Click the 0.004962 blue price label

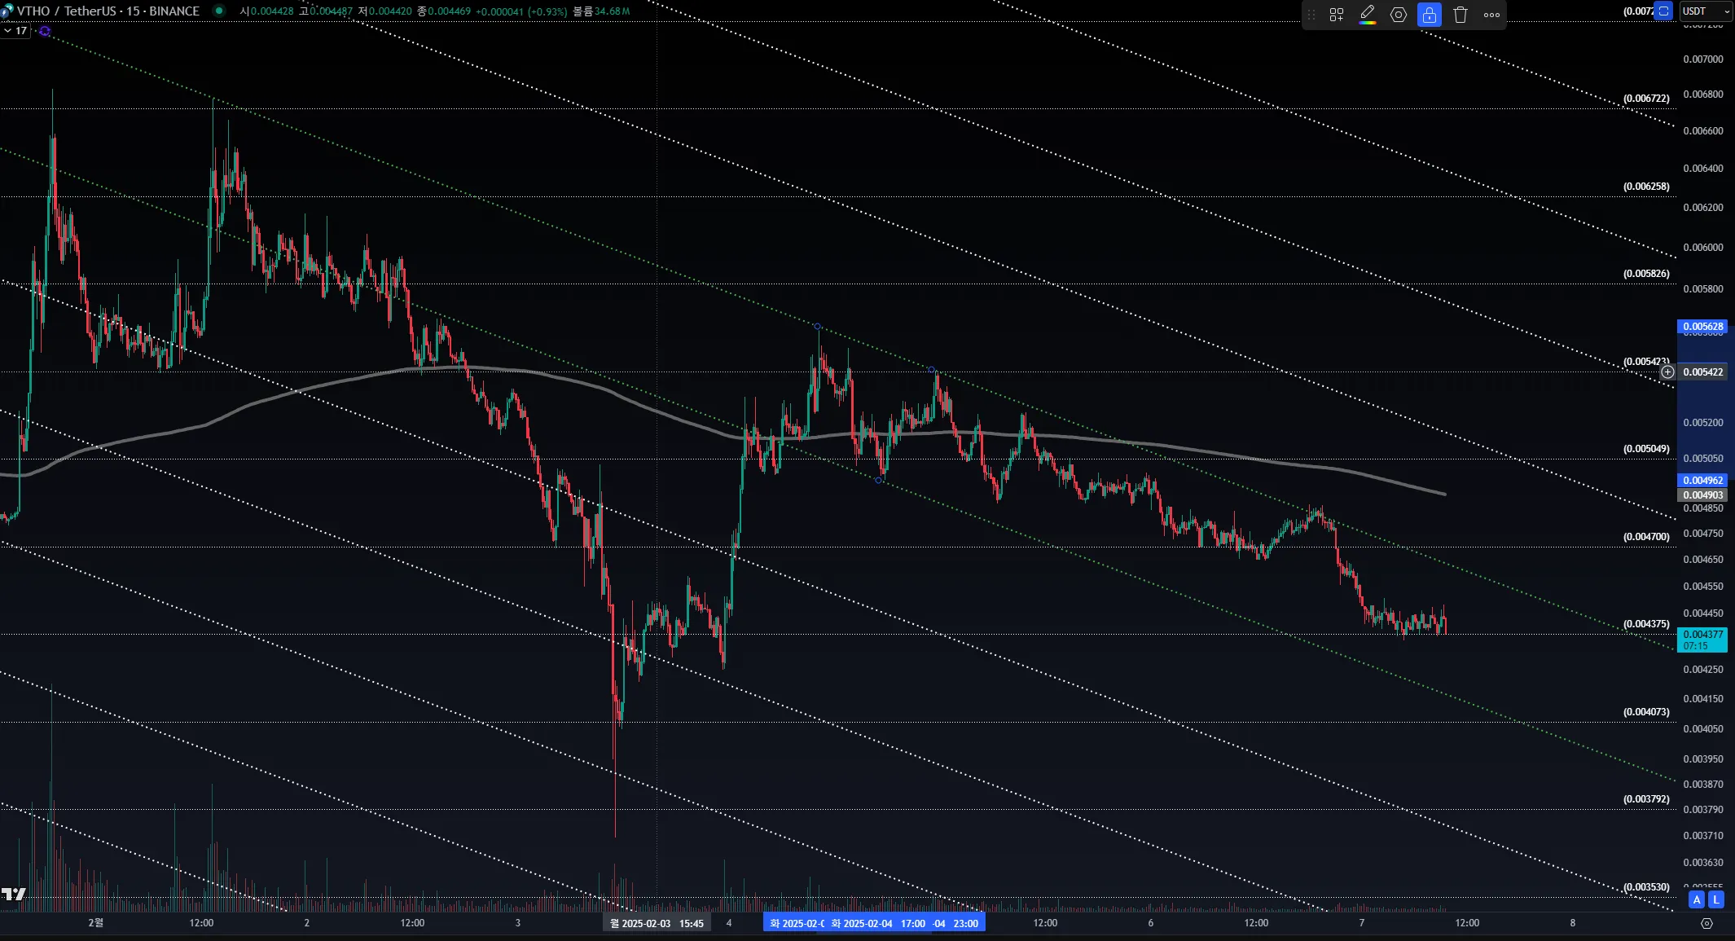click(x=1702, y=481)
